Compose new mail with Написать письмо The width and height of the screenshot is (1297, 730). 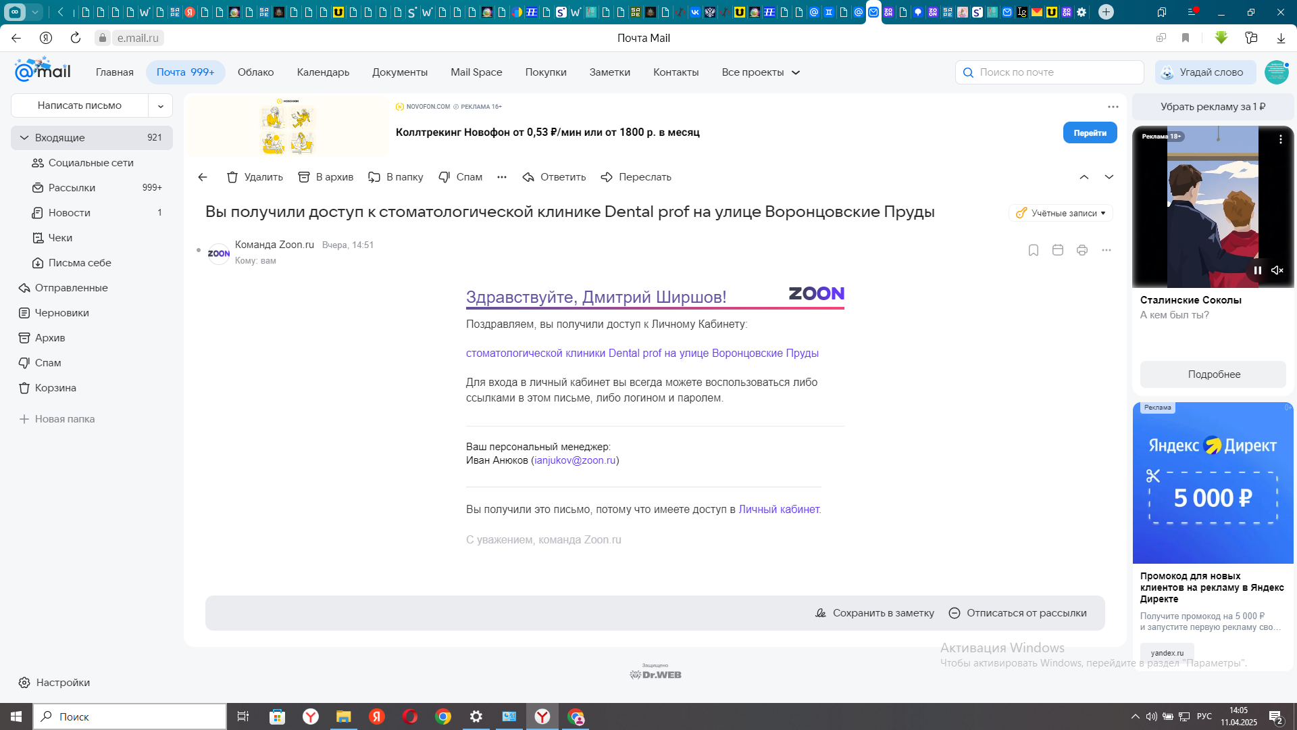(80, 105)
